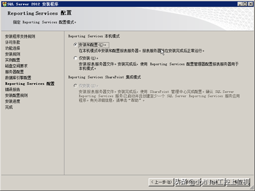255x191 pixels.
Task: Click the SQL Server setup title bar icon
Action: coord(5,4)
